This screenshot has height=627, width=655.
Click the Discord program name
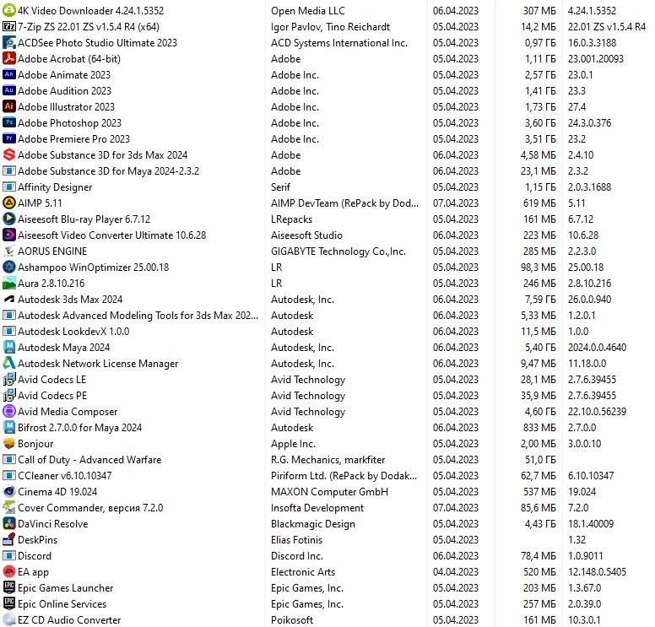pyautogui.click(x=35, y=556)
